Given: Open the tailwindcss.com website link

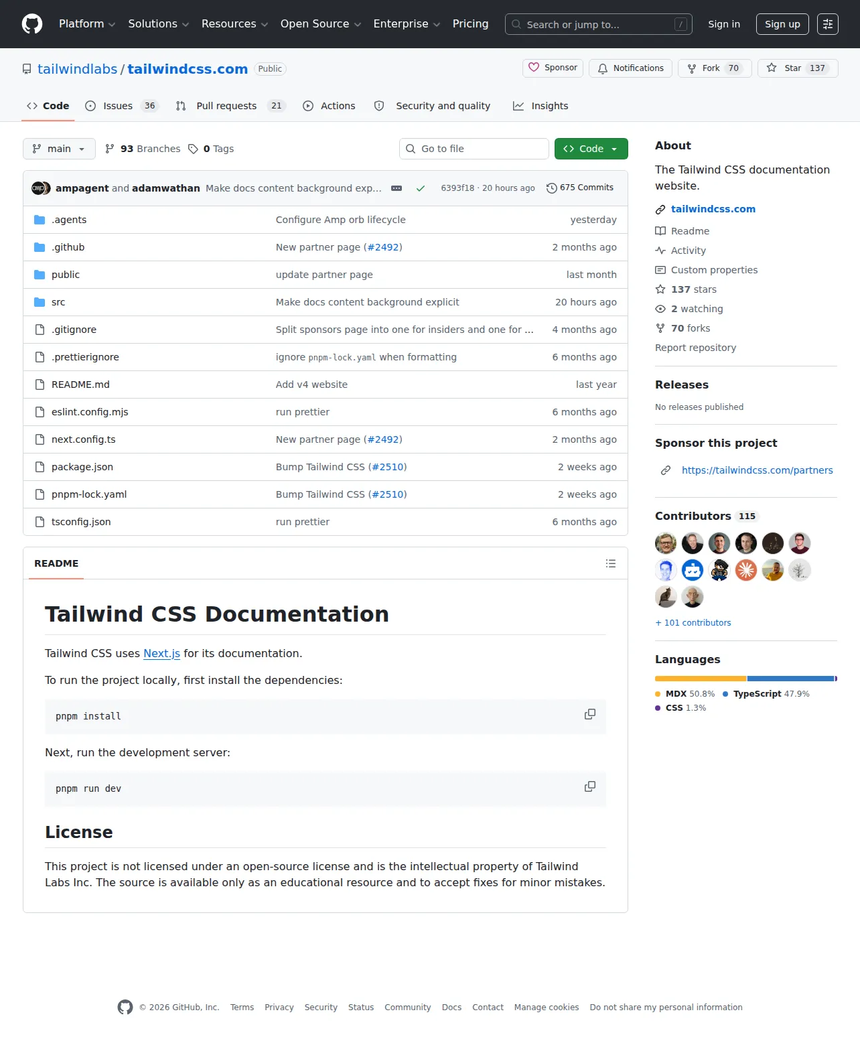Looking at the screenshot, I should tap(713, 209).
